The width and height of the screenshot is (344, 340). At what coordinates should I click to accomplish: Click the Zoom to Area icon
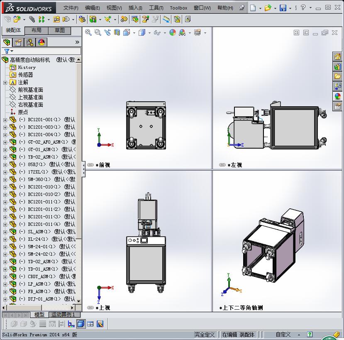click(x=98, y=32)
